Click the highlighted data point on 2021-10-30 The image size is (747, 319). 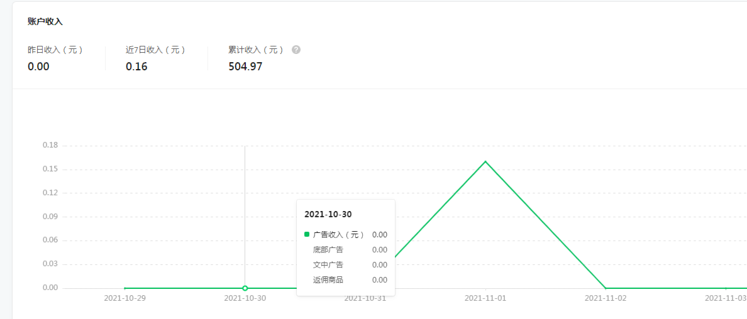point(245,288)
